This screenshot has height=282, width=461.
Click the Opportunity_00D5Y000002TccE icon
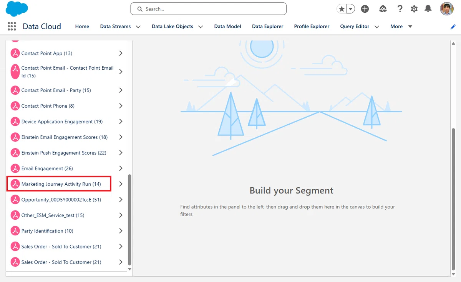pyautogui.click(x=15, y=200)
